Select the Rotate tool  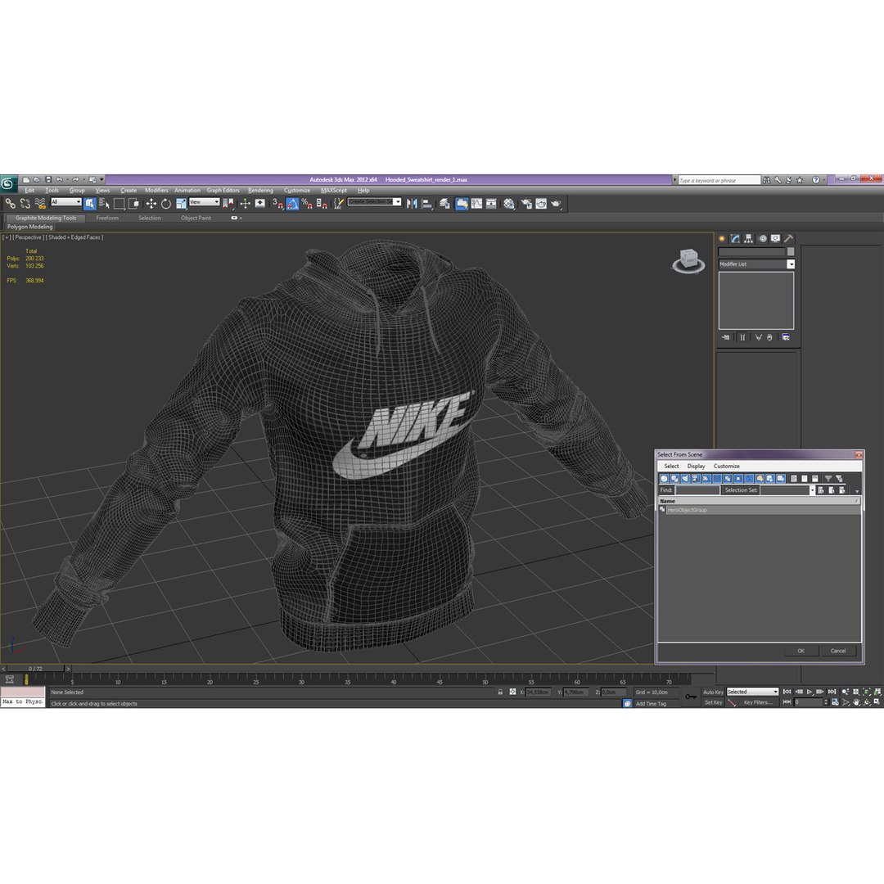pos(165,204)
